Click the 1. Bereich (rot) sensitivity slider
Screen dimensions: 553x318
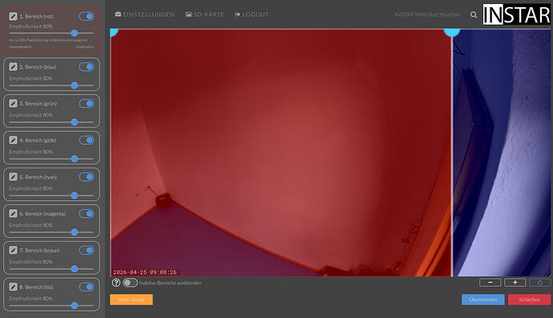click(x=51, y=33)
